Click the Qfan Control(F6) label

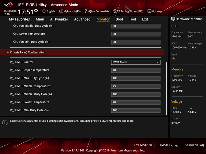99,11
